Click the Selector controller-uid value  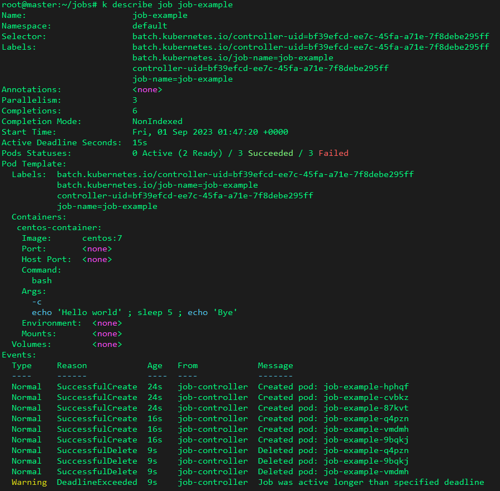pos(311,36)
